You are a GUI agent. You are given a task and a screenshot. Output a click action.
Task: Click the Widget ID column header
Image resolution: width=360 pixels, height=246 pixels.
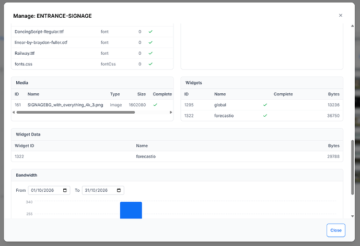pos(25,145)
